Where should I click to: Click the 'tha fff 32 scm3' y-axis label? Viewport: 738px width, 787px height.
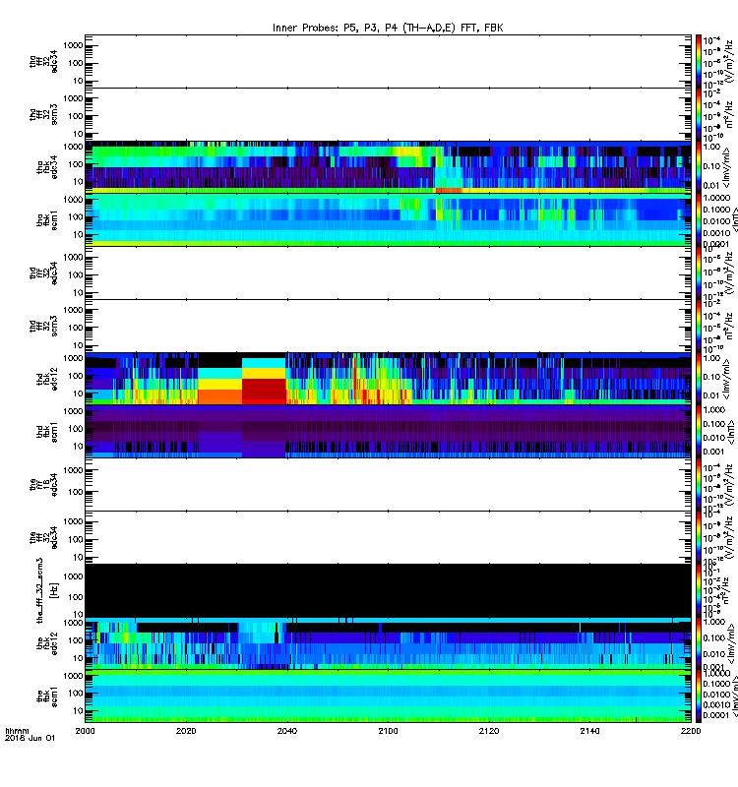pyautogui.click(x=43, y=114)
